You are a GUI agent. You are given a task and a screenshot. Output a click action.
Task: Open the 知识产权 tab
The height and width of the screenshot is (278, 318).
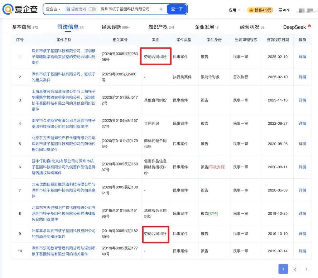(x=158, y=27)
